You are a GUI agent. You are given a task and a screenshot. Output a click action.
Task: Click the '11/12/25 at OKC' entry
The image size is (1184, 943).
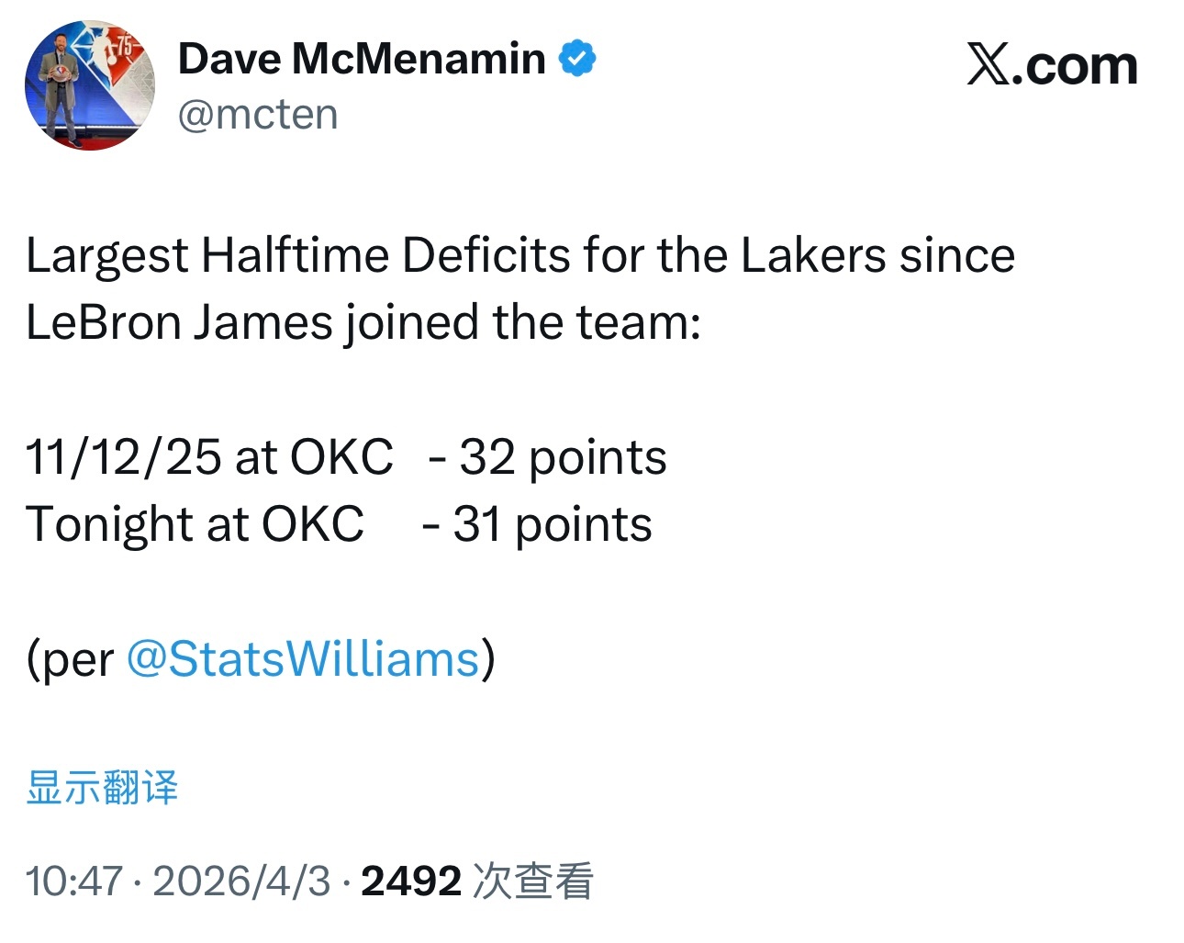(x=209, y=456)
